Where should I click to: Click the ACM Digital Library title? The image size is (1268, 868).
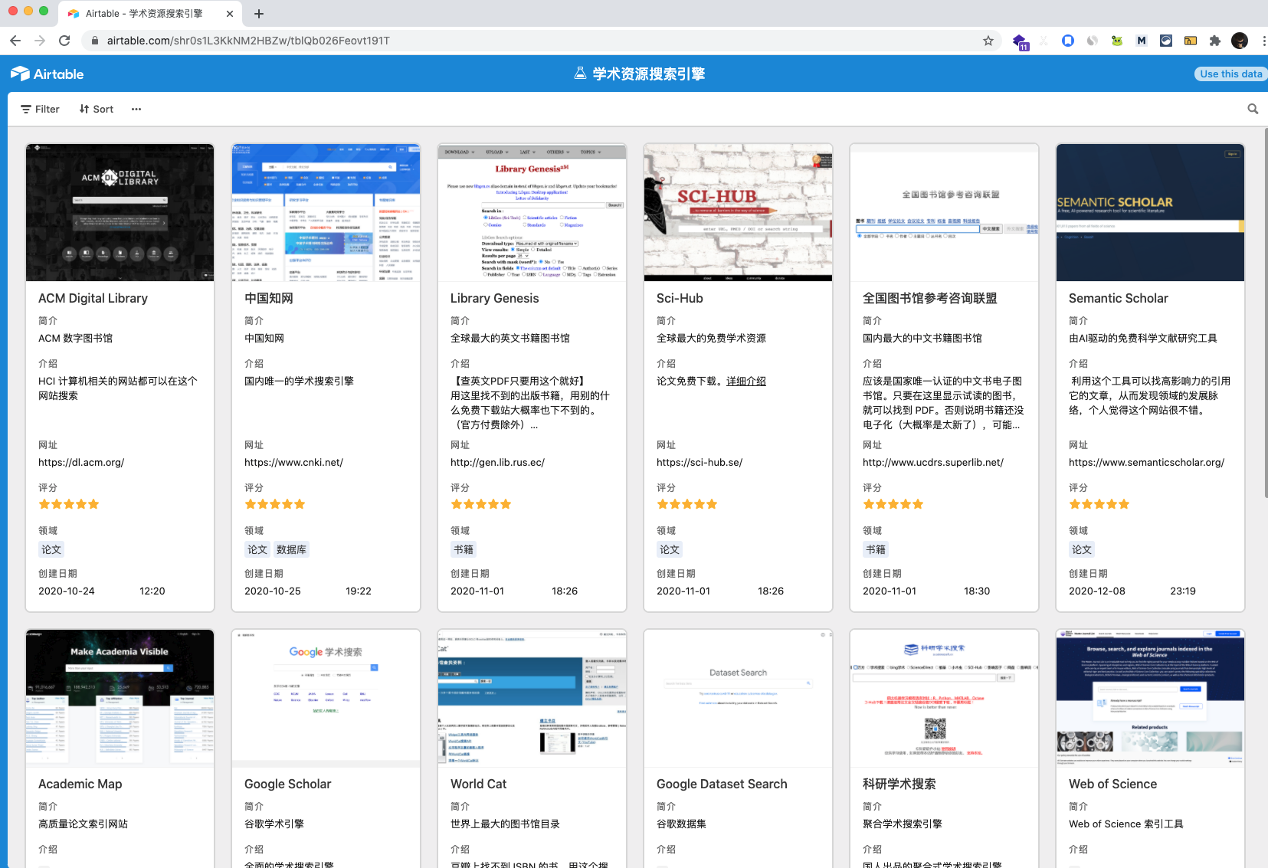[x=93, y=298]
